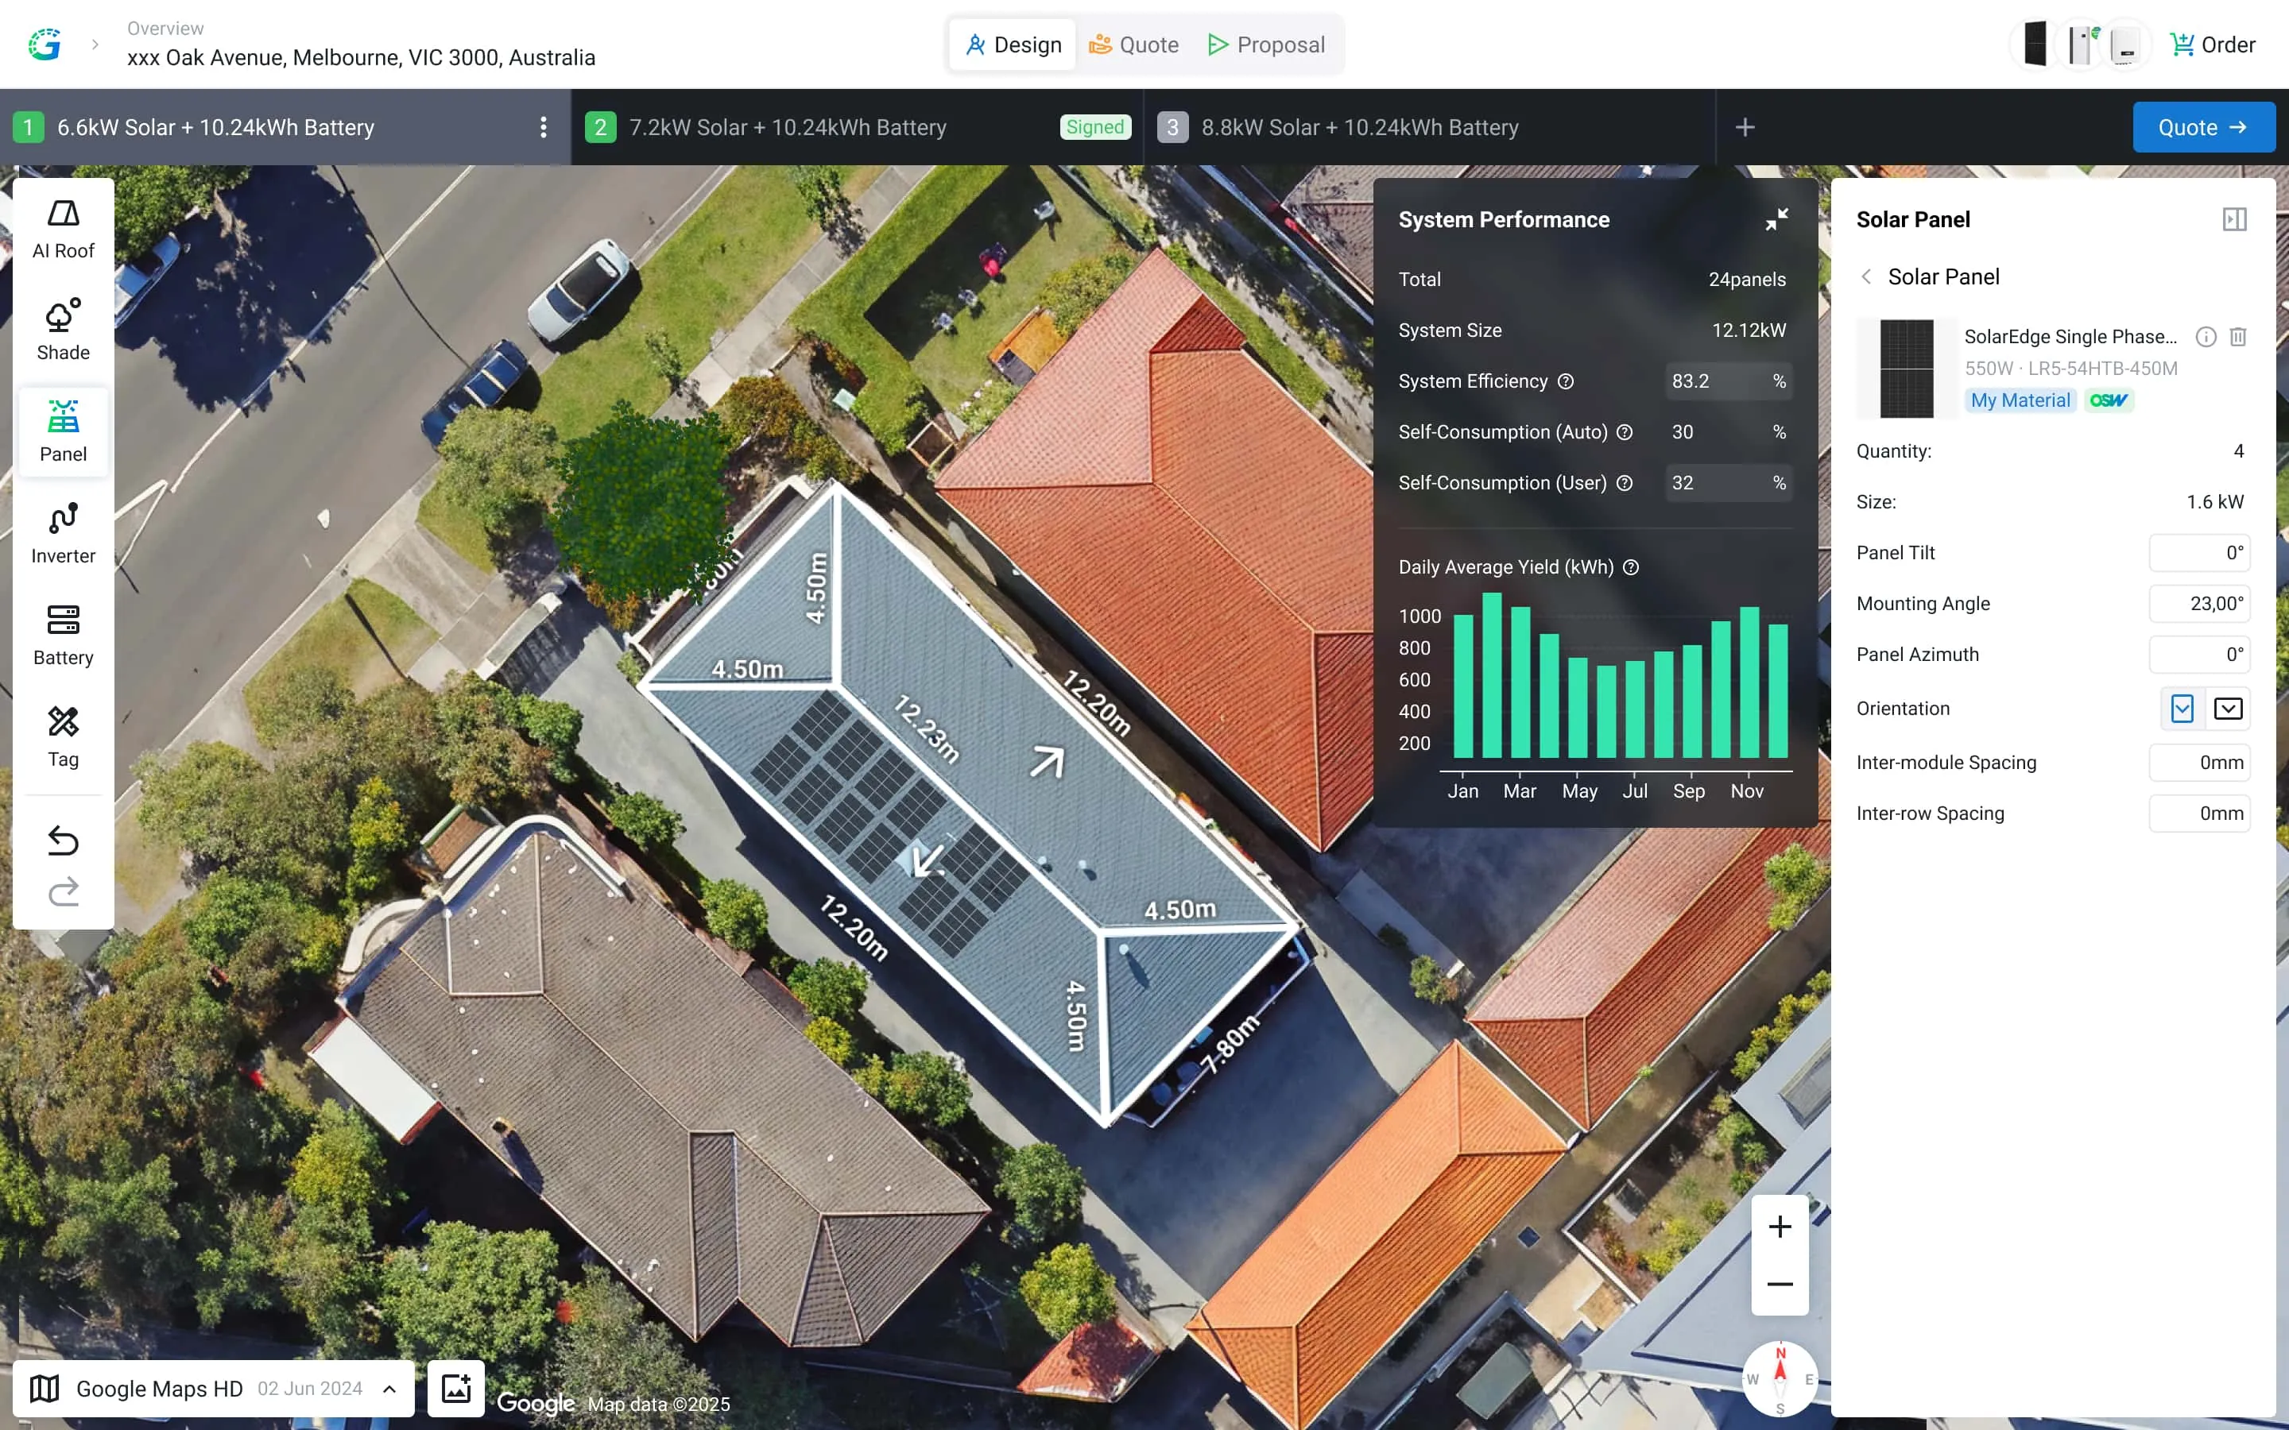Select the AI Roof tool
Screen dimensions: 2289x1430
click(x=64, y=229)
